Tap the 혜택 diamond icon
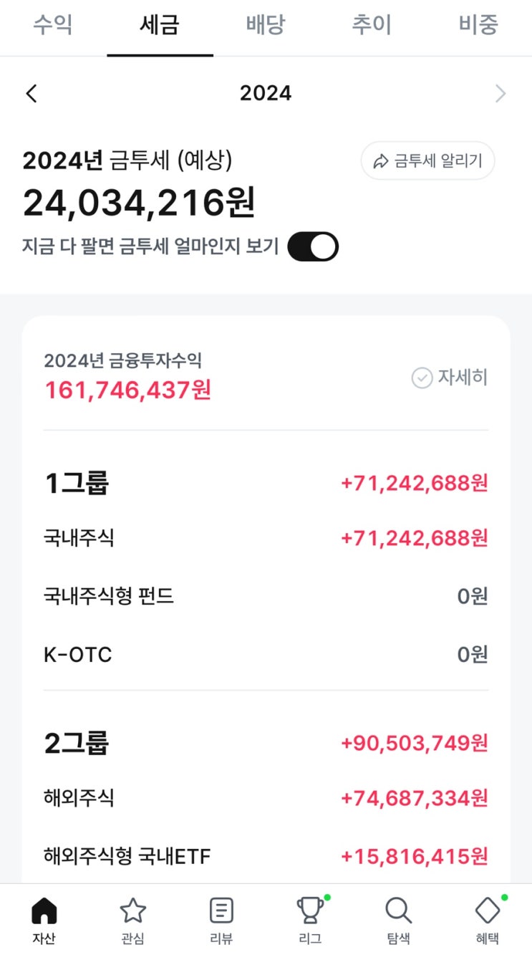Image resolution: width=532 pixels, height=975 pixels. pos(488,912)
